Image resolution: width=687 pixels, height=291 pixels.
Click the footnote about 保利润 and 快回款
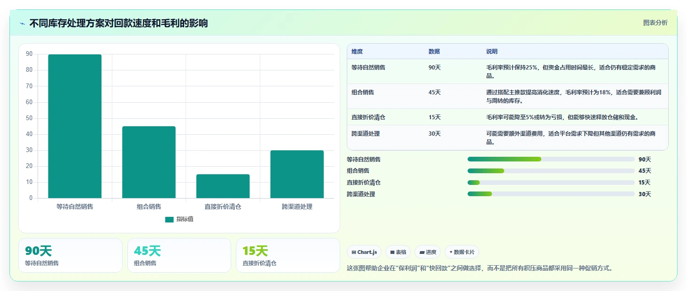479,268
